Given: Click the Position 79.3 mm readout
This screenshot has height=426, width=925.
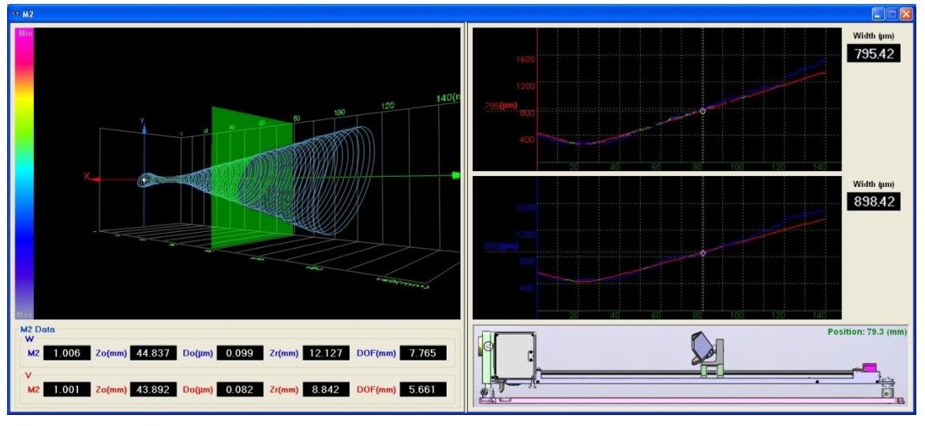Looking at the screenshot, I should [867, 332].
